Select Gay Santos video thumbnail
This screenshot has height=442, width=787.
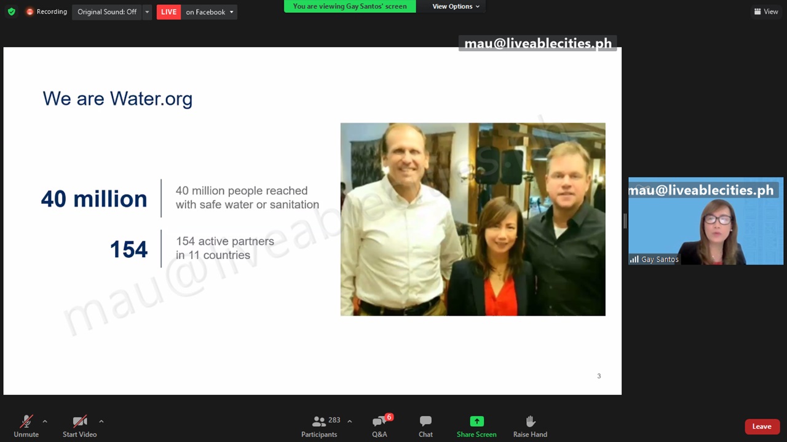point(706,221)
